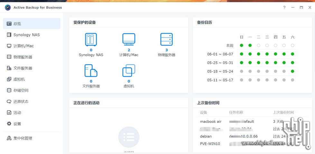The image size is (315, 154).
Task: Select Wednesday dot in 05-25 ~ 05-31 row
Action: pos(267,63)
